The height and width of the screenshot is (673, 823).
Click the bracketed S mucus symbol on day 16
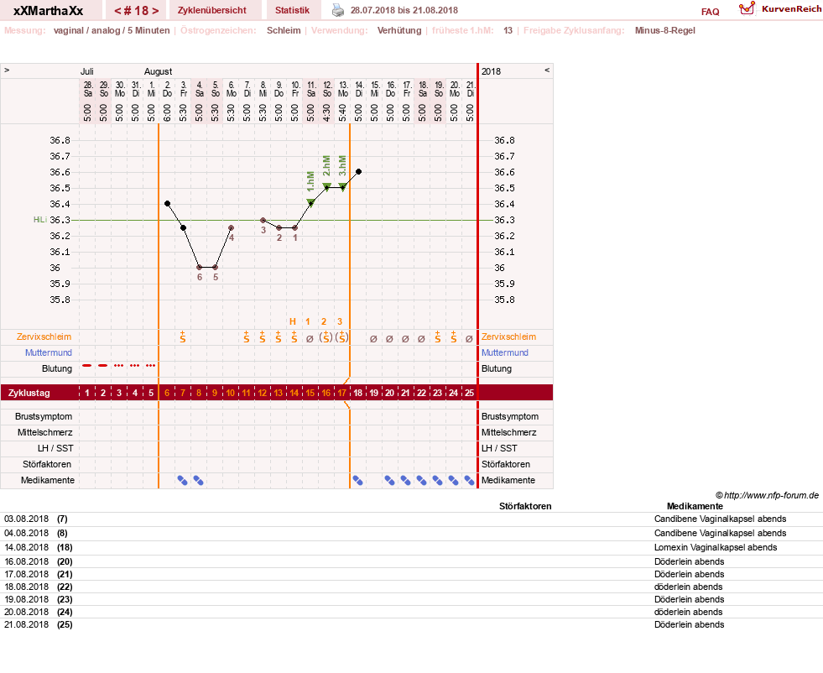point(326,337)
